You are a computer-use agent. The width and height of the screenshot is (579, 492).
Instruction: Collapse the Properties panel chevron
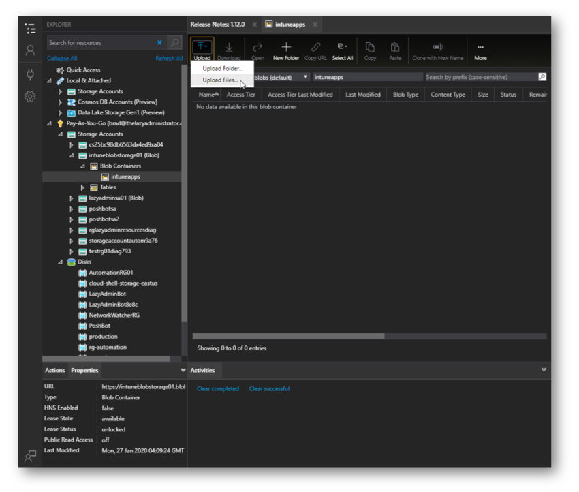[x=183, y=370]
